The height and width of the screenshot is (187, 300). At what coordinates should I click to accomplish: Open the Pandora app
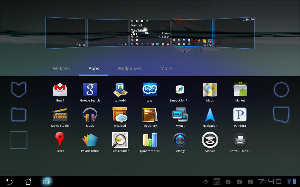point(240,115)
